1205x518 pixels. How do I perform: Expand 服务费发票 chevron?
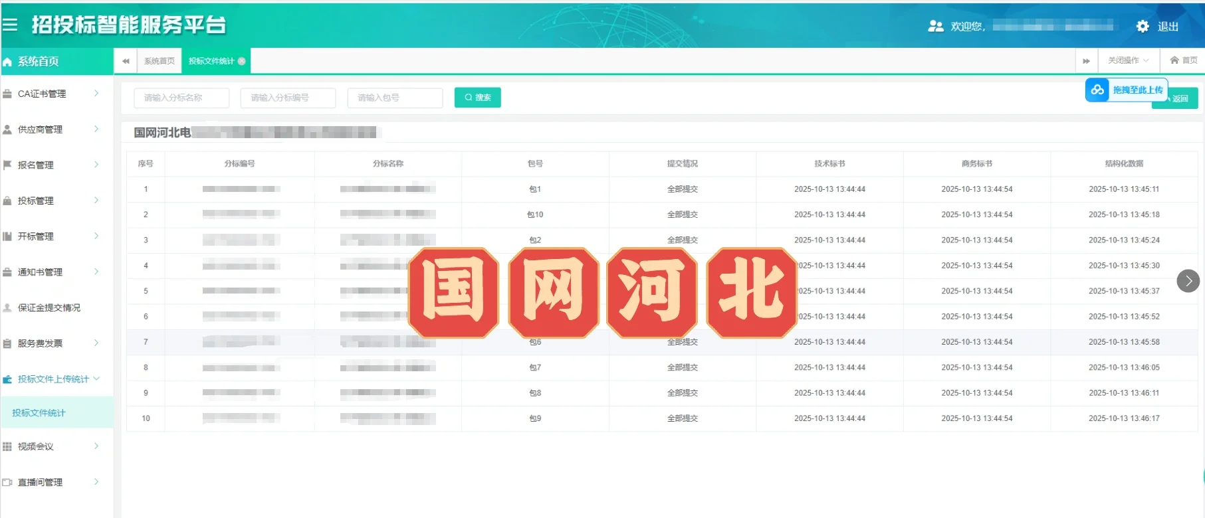tap(96, 343)
